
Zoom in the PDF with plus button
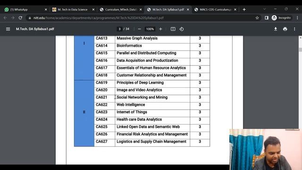[160, 29]
